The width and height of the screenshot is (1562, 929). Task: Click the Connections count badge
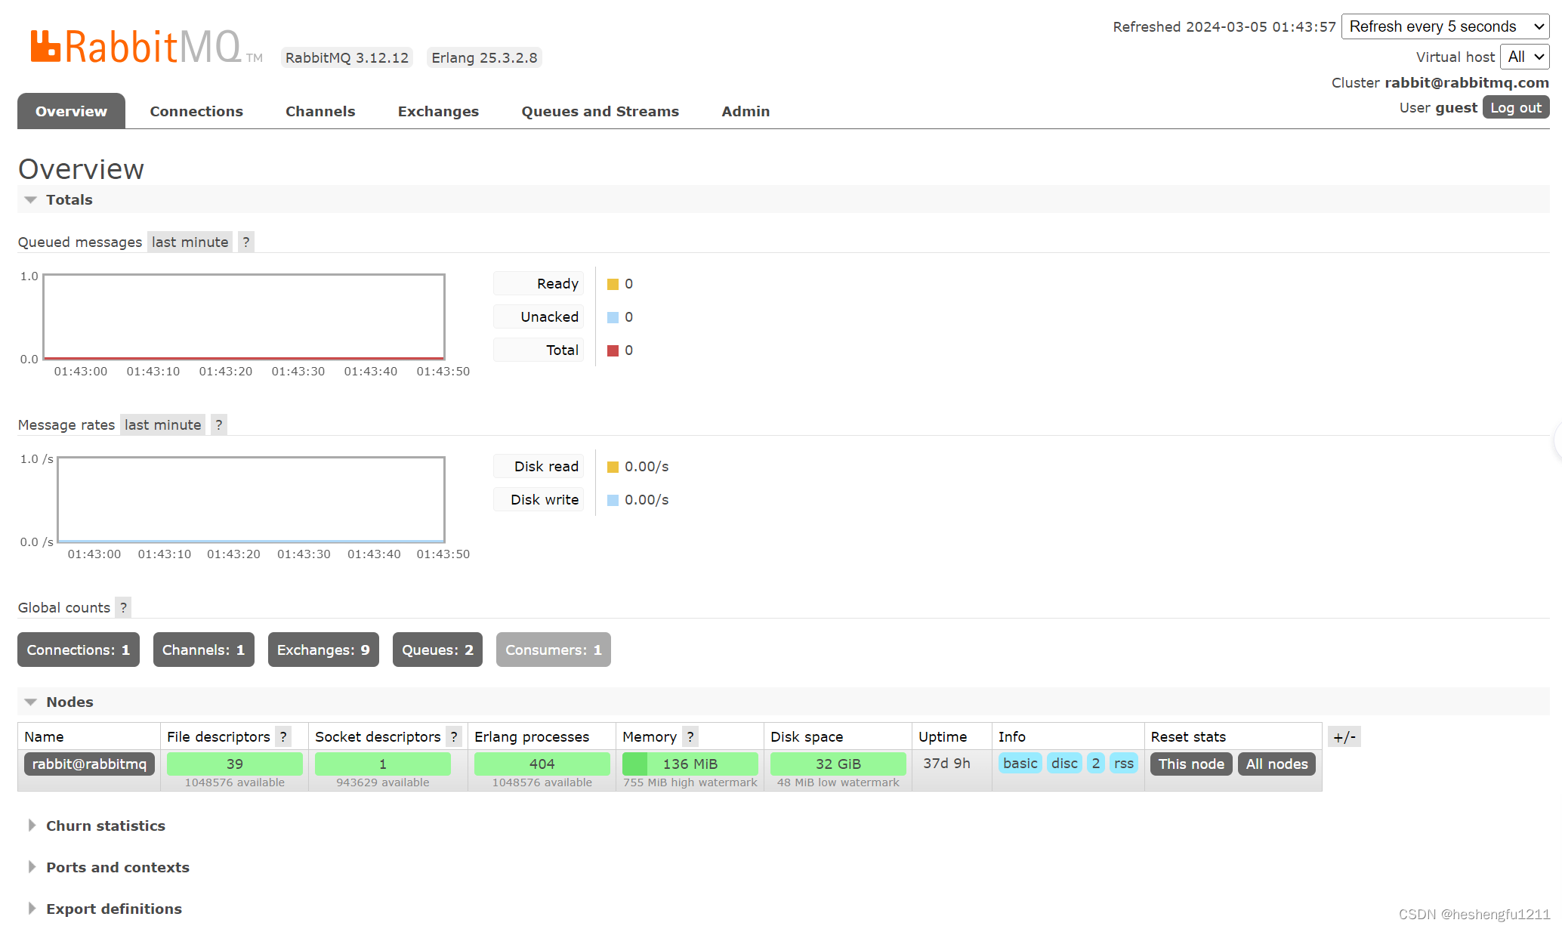click(79, 650)
